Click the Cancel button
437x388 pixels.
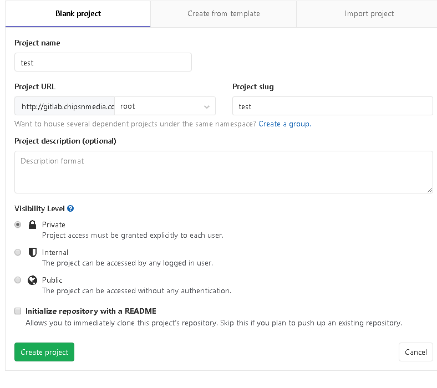click(x=415, y=352)
